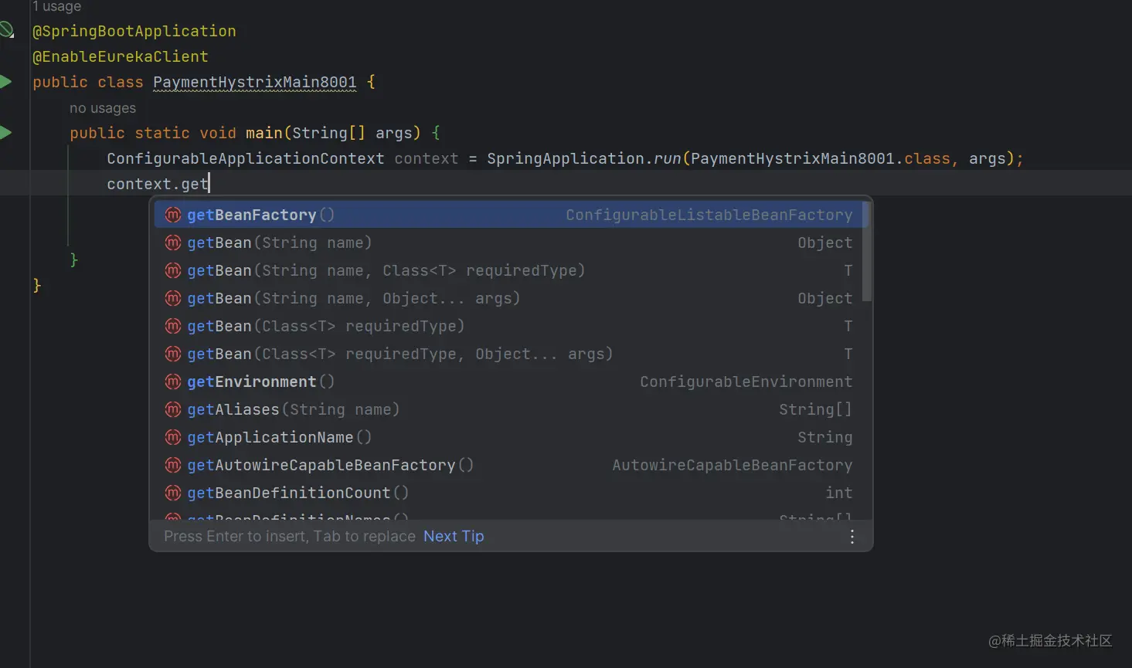Choose the getBean(Class<T> requiredType) suggestion
This screenshot has height=668, width=1132.
508,326
